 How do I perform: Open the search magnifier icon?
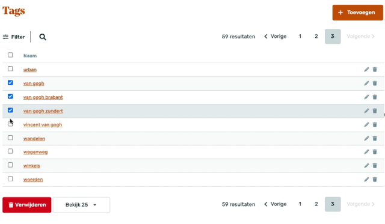(x=43, y=37)
